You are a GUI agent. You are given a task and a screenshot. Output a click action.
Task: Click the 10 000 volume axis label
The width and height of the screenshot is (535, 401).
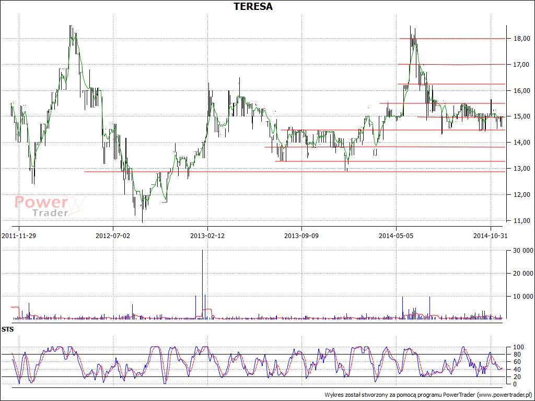[x=522, y=297]
